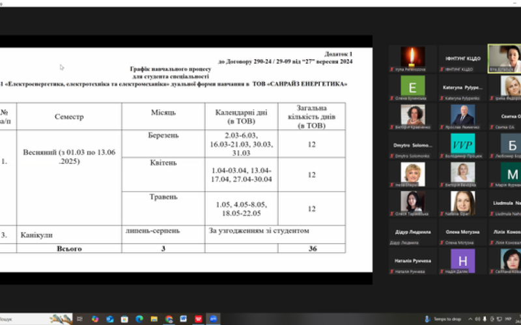Click the muted mic icon on Олена Мотузна tile
Image resolution: width=521 pixels, height=325 pixels.
442,242
